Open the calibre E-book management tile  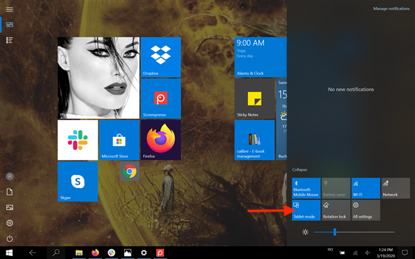click(x=255, y=140)
